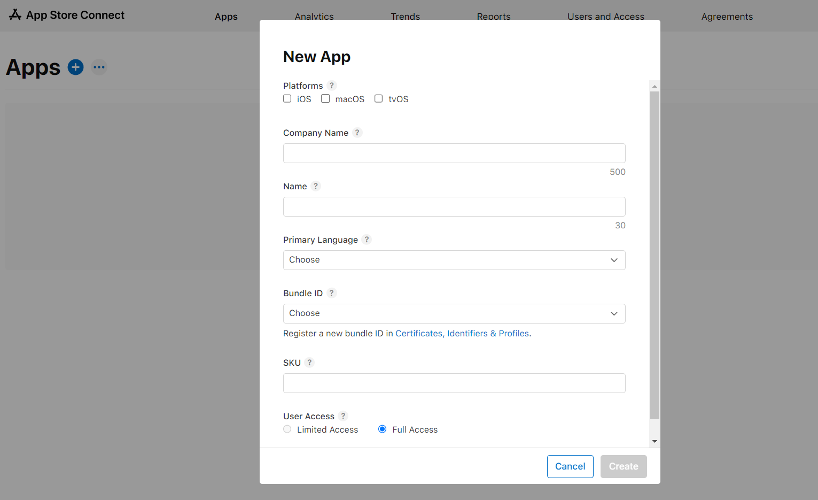Click the New App dialog heading
The image size is (818, 500).
click(x=317, y=57)
